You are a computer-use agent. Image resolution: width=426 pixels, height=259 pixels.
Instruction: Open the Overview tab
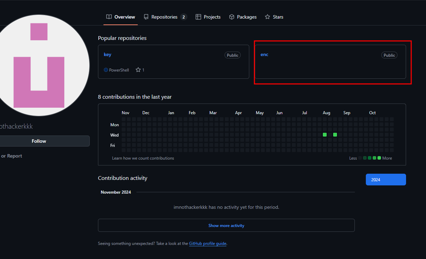click(x=121, y=17)
